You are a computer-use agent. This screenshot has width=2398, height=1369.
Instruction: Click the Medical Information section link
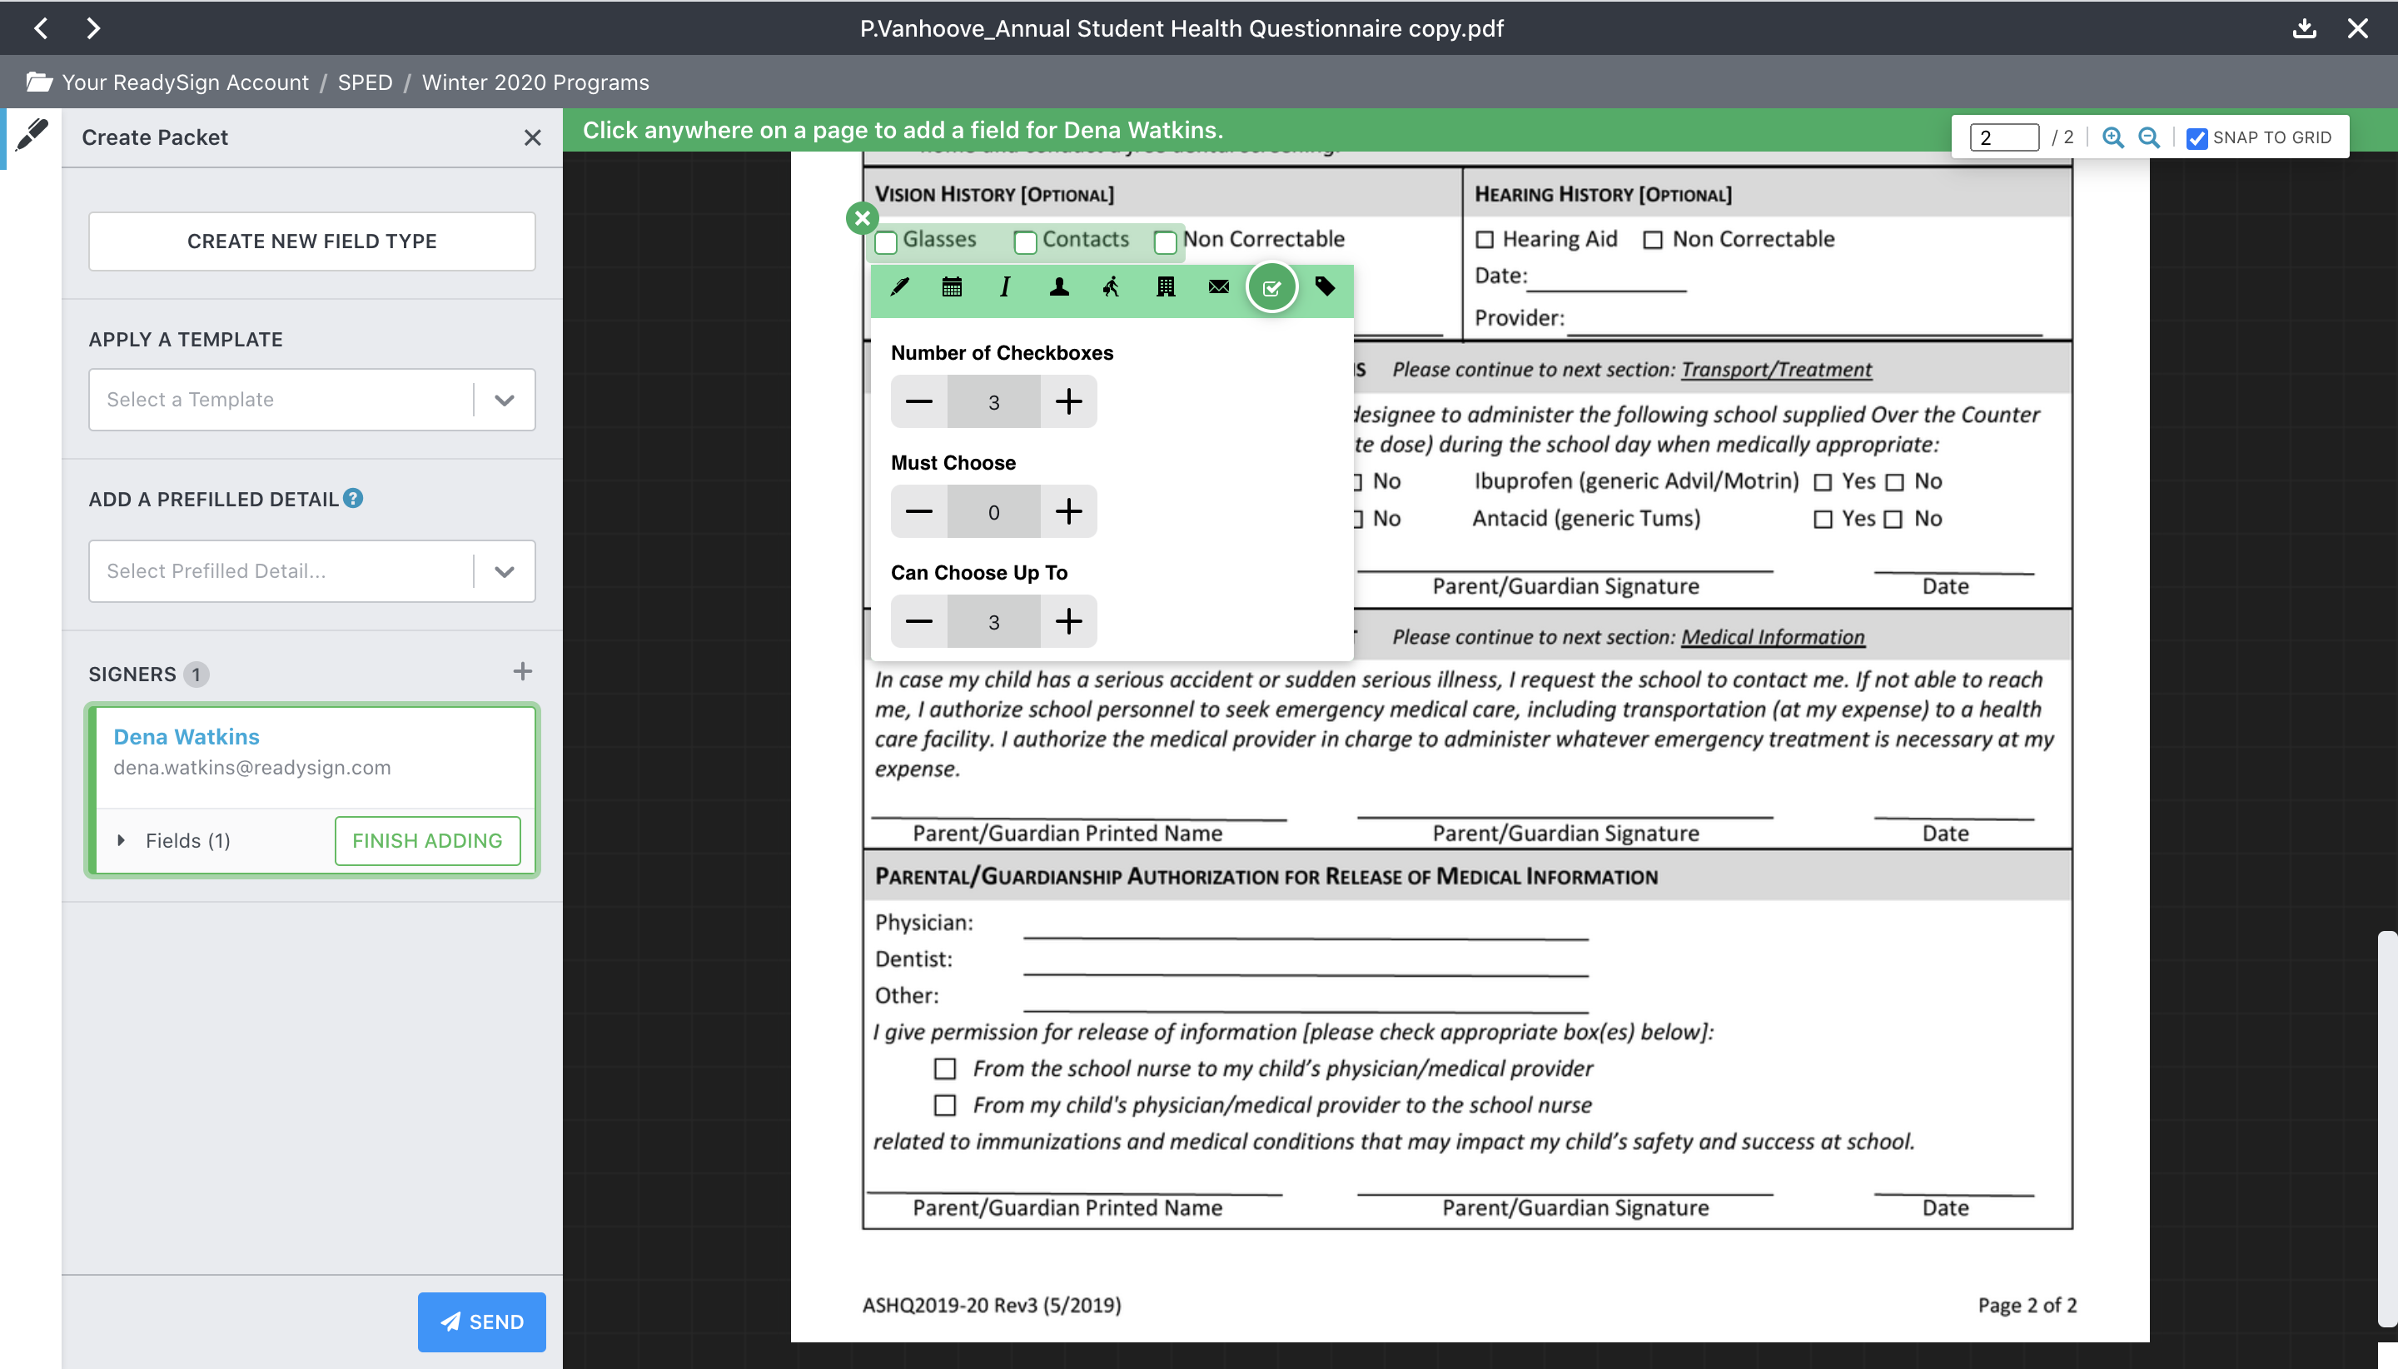(x=1772, y=636)
